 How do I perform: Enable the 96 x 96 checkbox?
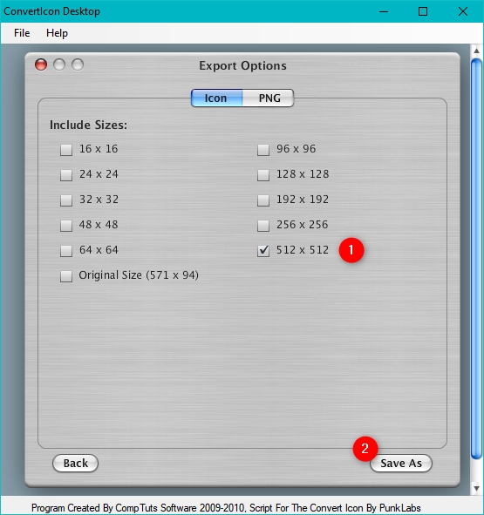[x=263, y=150]
